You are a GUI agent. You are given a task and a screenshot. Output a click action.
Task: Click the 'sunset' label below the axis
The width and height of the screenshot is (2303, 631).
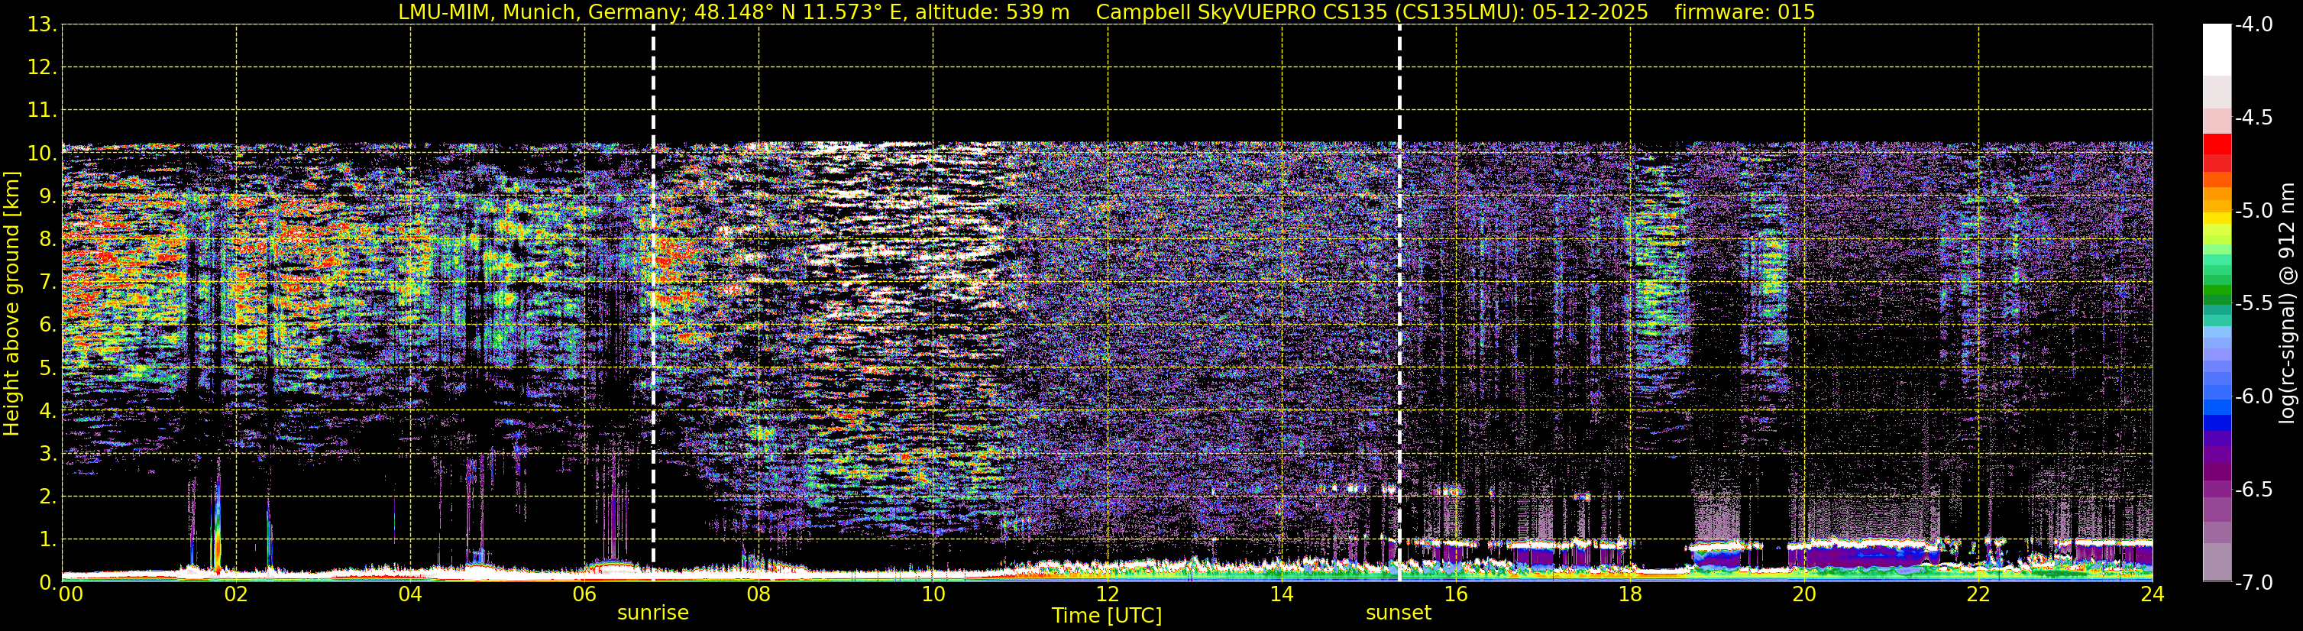point(1399,613)
